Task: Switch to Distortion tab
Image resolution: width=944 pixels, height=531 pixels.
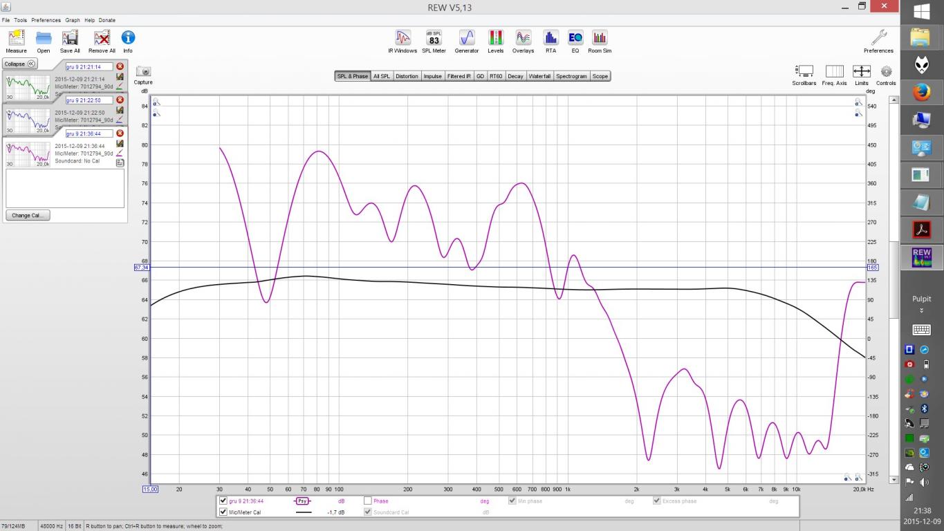Action: coord(407,76)
